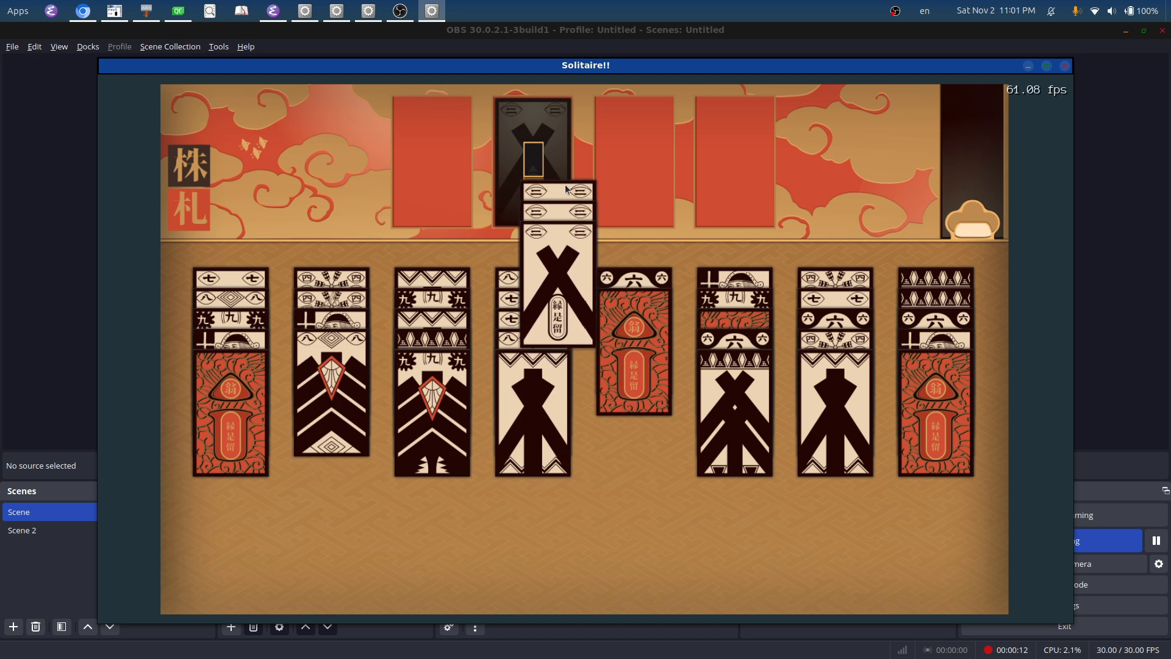Image resolution: width=1171 pixels, height=659 pixels.
Task: Open the Tools menu
Action: pos(218,46)
